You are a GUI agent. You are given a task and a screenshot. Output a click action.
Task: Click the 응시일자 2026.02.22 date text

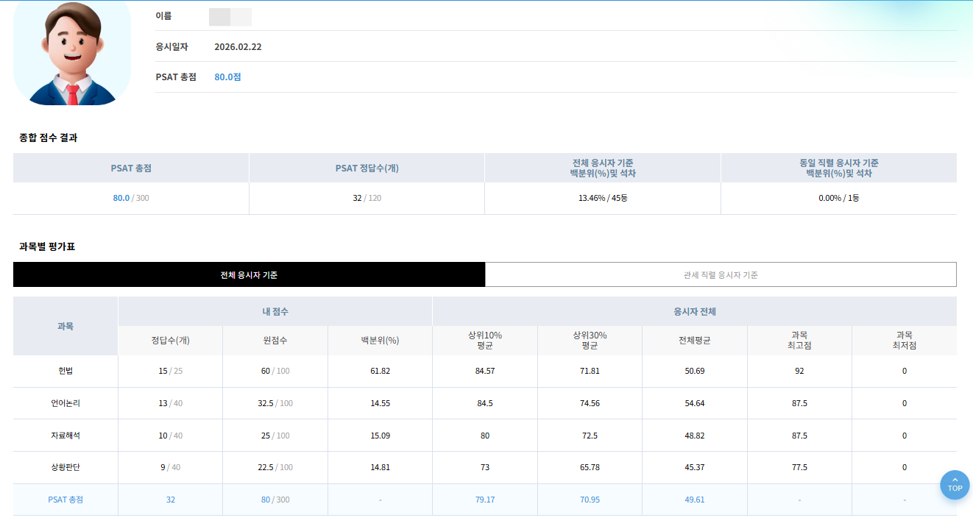238,47
